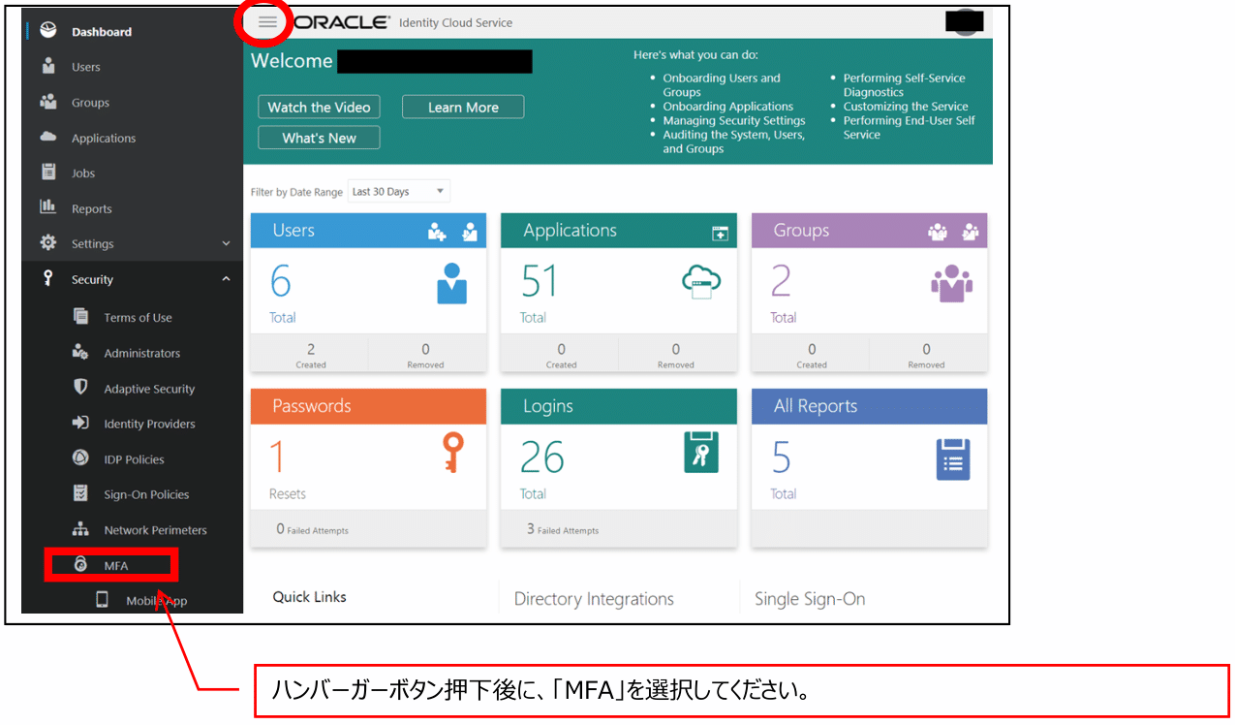Open the Onboarding Applications link
This screenshot has height=725, width=1235.
pos(728,107)
